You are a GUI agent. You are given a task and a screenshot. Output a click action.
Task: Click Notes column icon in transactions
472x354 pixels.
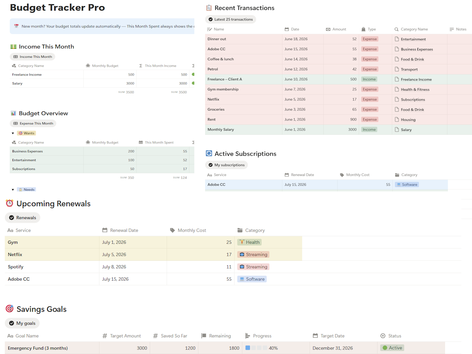click(x=452, y=29)
